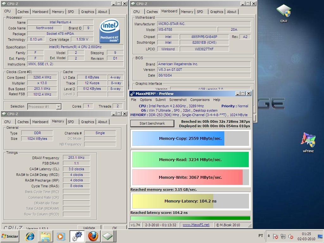Click the Intel Pentium 4 HT logo

pyautogui.click(x=109, y=31)
